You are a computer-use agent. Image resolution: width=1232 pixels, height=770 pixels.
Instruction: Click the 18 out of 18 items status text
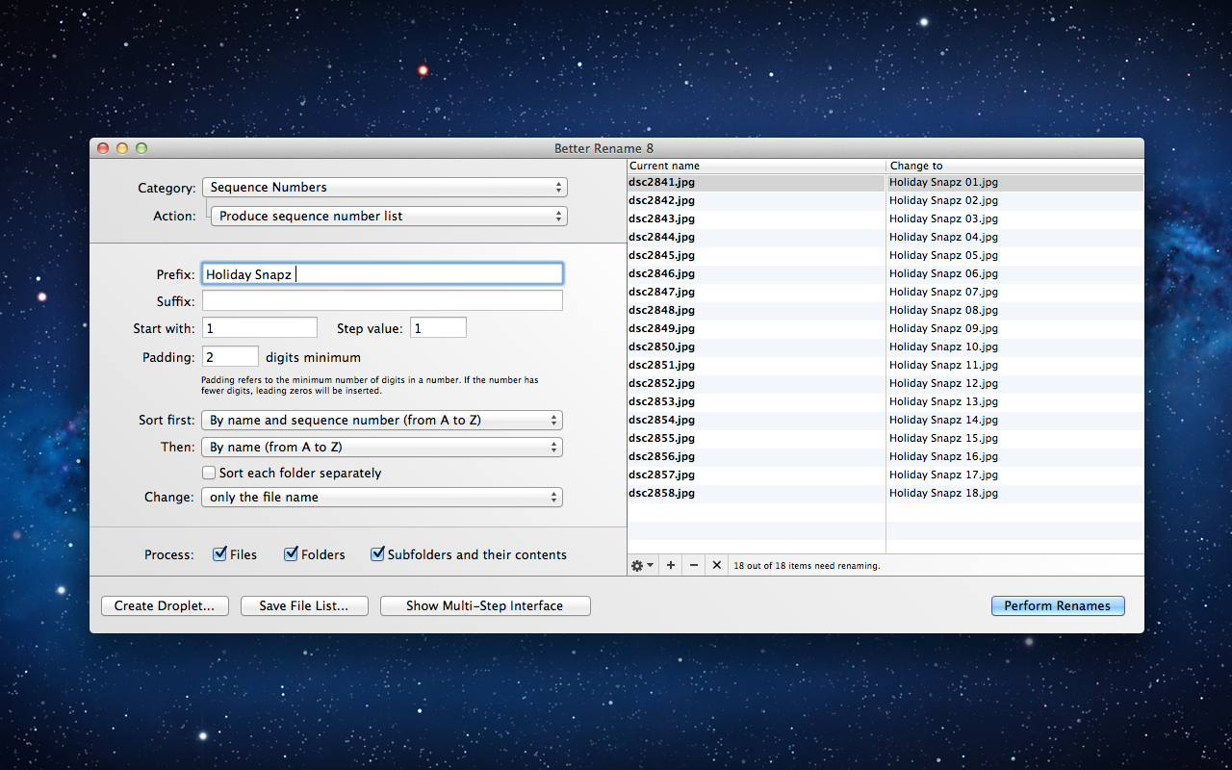pyautogui.click(x=807, y=566)
